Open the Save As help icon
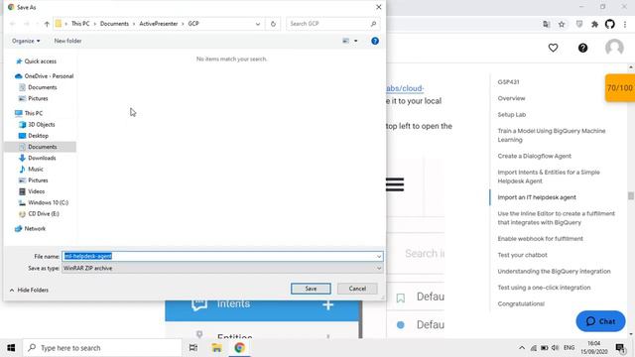Screen dimensions: 635x357 375,41
